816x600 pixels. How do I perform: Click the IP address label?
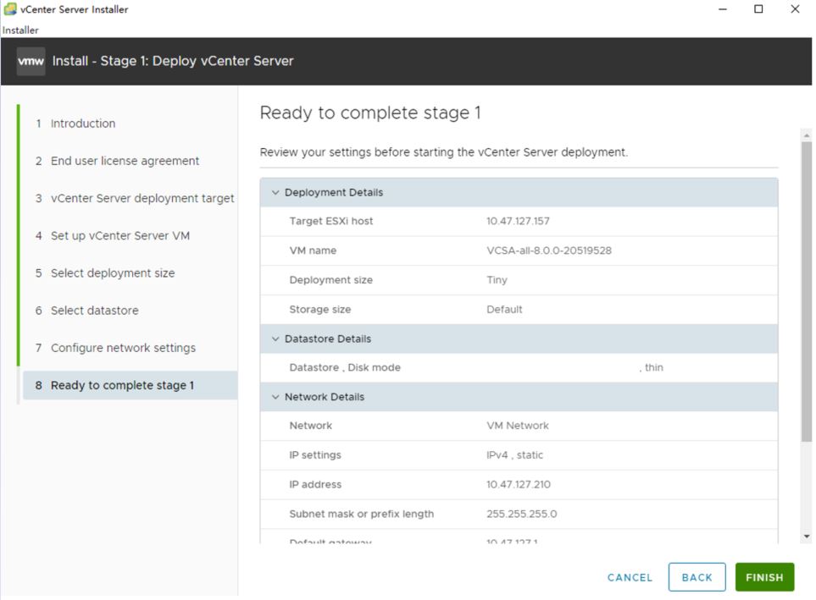[x=315, y=485]
